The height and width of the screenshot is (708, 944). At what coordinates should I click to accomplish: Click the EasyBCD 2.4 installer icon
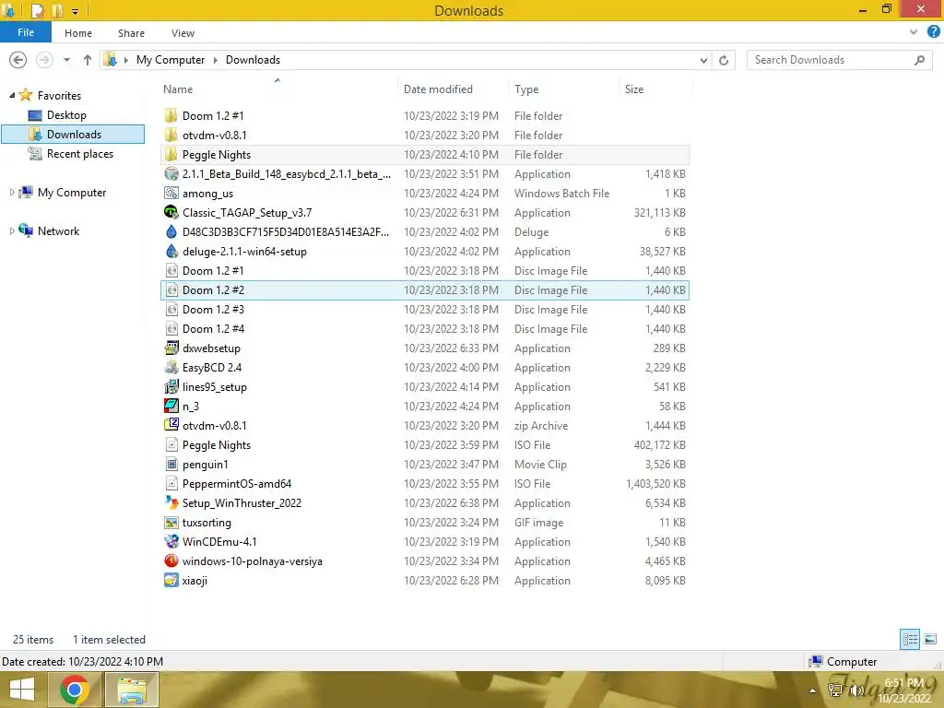click(171, 367)
